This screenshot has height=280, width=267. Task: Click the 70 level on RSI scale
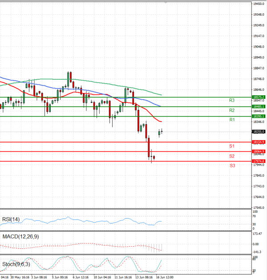[254, 216]
